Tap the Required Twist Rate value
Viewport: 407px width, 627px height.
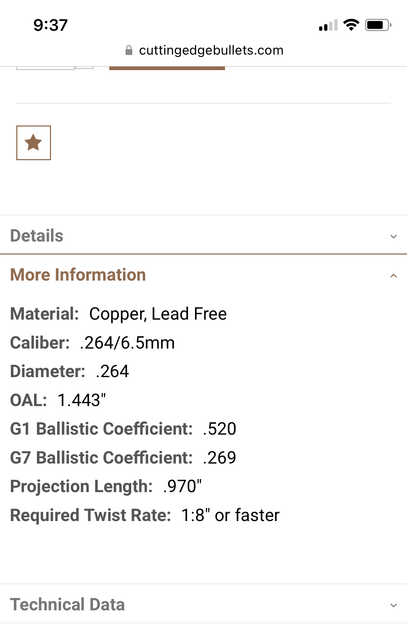click(x=230, y=515)
